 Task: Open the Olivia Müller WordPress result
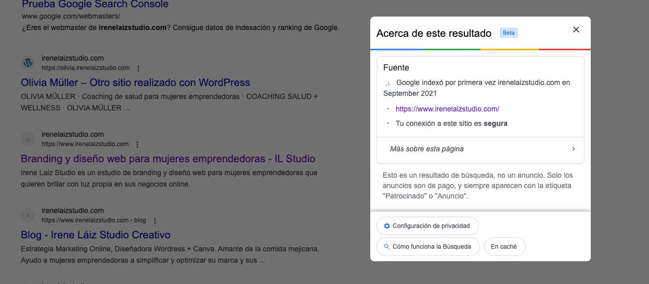pos(135,82)
